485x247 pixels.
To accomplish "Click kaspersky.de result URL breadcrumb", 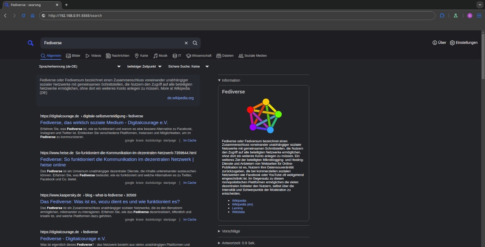I will click(x=88, y=195).
